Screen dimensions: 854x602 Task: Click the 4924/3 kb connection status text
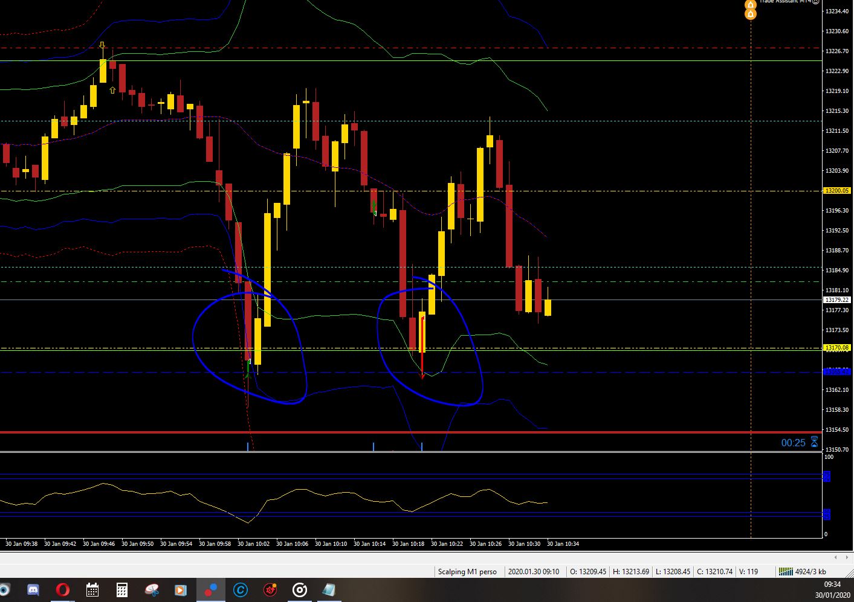click(x=810, y=571)
